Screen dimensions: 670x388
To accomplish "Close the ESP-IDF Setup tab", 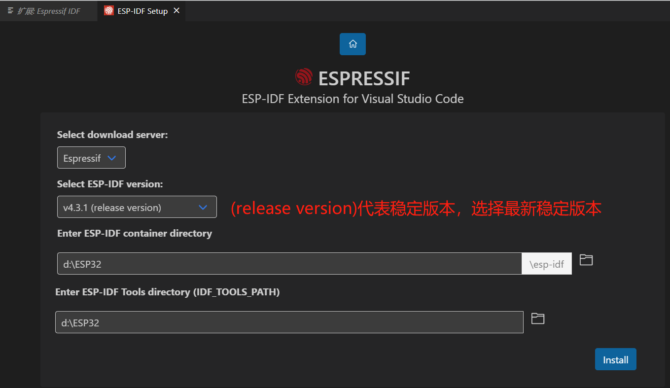I will (176, 9).
